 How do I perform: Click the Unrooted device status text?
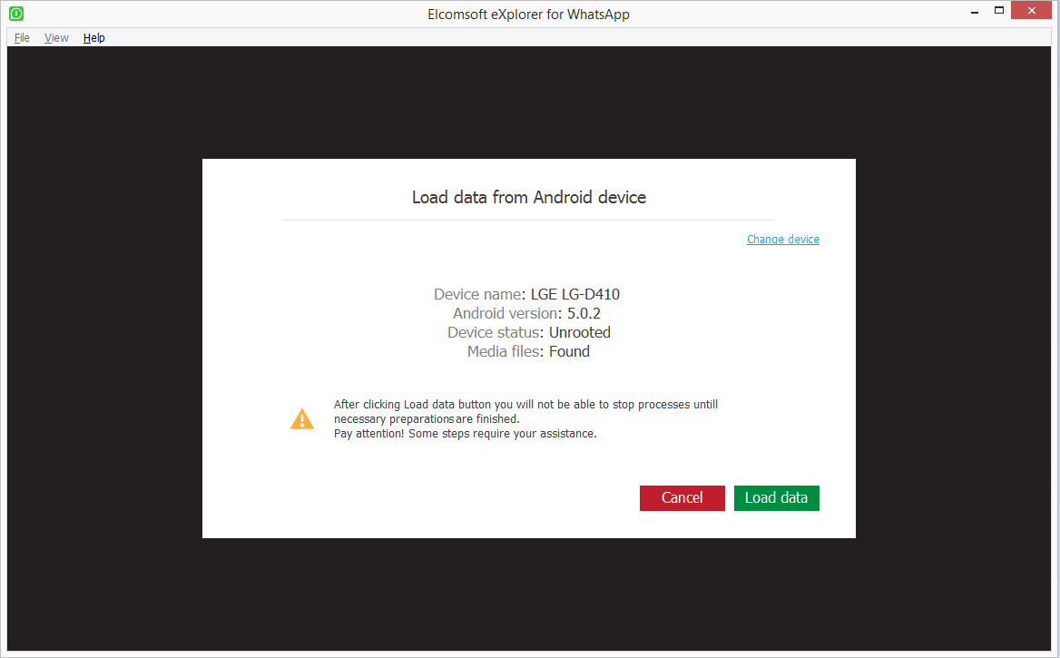click(579, 332)
